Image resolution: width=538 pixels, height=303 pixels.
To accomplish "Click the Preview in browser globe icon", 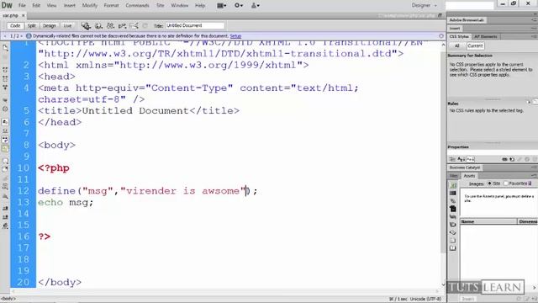I will (98, 26).
